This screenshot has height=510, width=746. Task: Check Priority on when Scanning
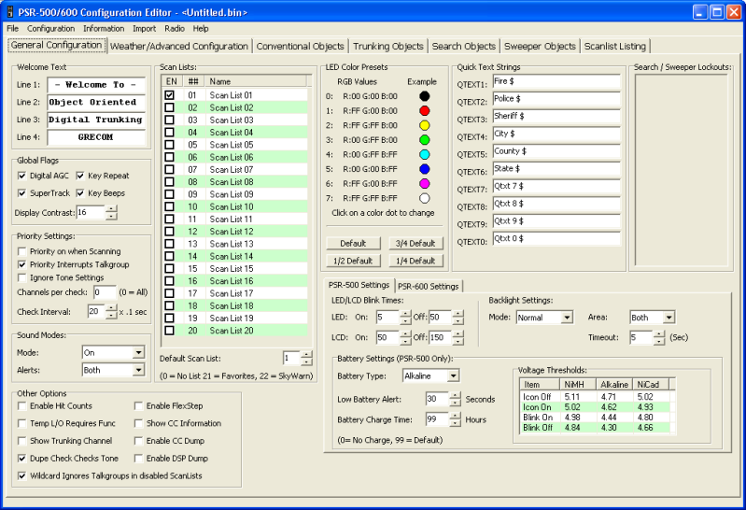(x=22, y=251)
